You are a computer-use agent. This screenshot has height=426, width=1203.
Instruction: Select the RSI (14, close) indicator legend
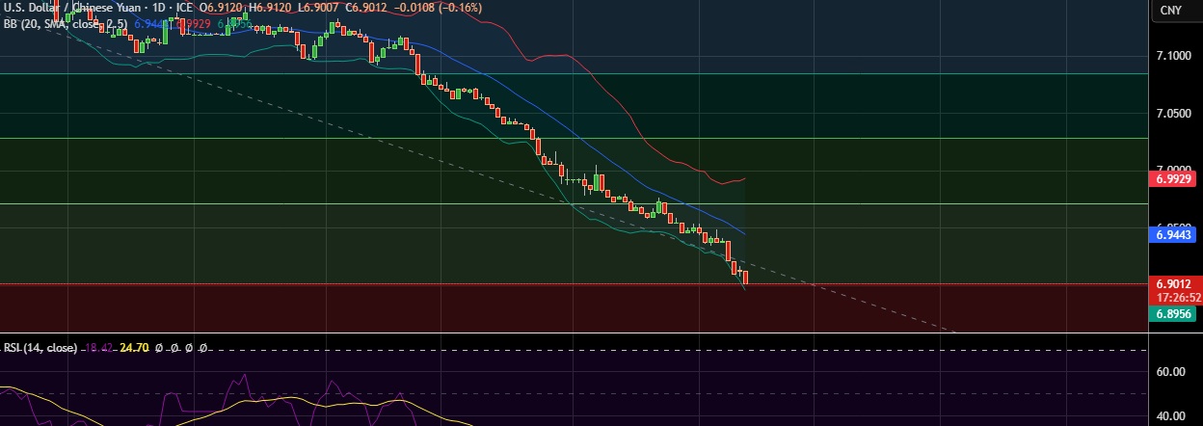tap(40, 347)
